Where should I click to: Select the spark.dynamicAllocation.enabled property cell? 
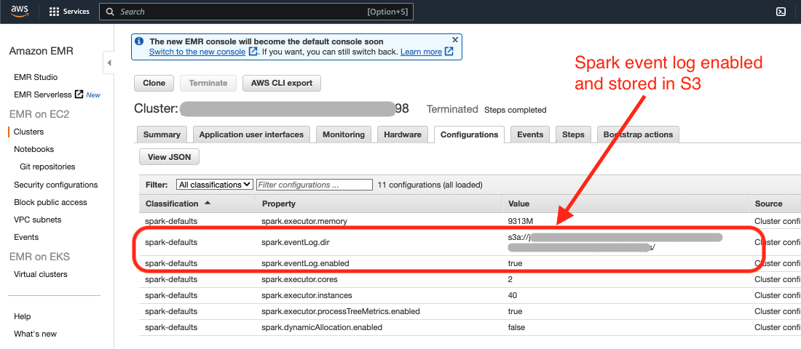point(322,327)
